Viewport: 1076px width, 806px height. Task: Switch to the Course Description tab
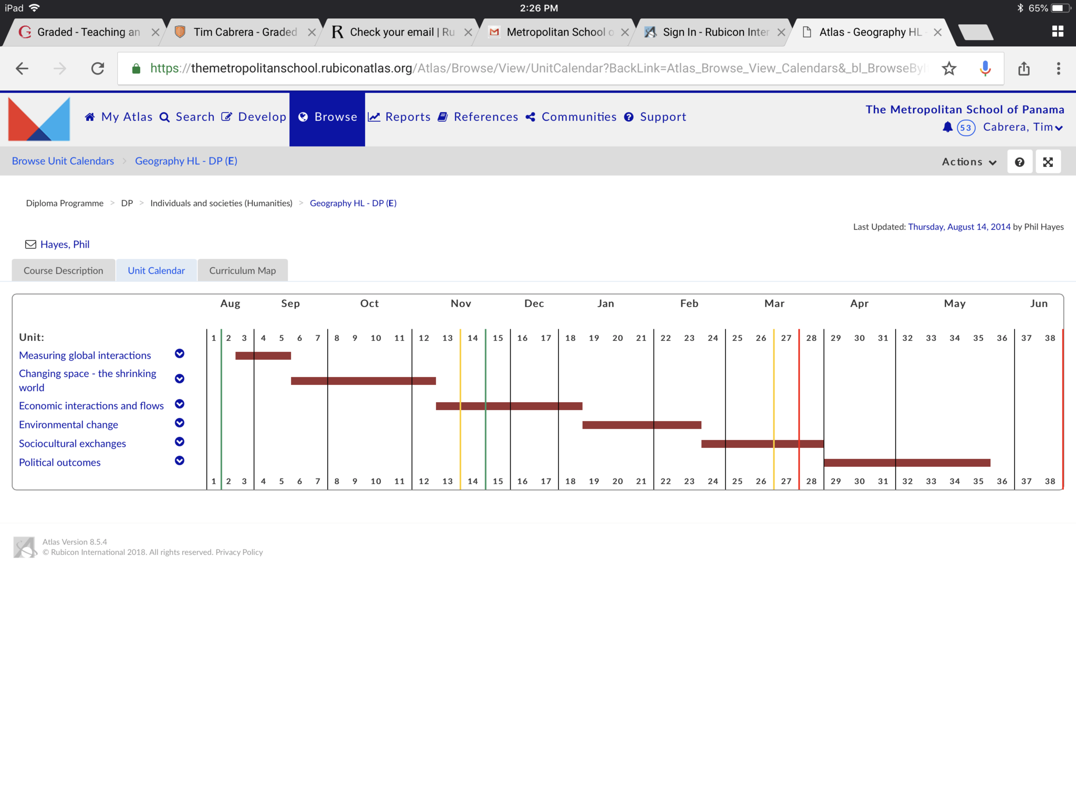tap(64, 270)
